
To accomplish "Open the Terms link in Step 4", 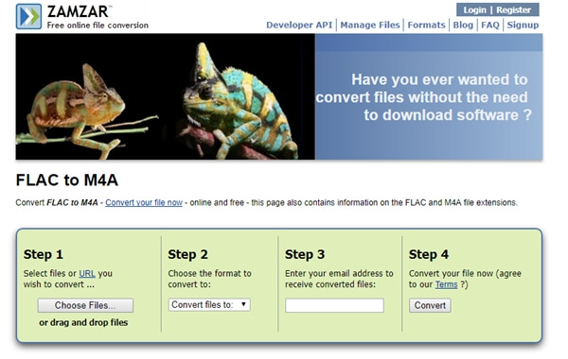I will [x=446, y=284].
